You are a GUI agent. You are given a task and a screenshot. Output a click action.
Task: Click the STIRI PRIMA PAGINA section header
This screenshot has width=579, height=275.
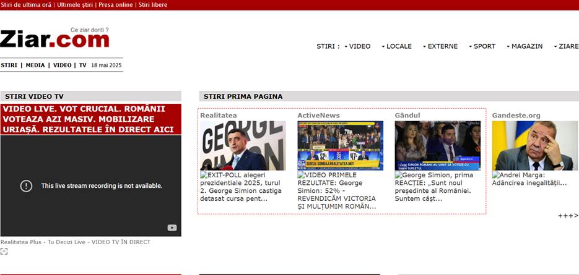tap(389, 96)
